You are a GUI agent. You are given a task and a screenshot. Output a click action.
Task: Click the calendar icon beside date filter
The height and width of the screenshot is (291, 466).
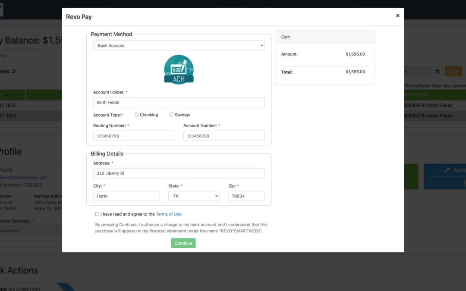click(x=437, y=72)
